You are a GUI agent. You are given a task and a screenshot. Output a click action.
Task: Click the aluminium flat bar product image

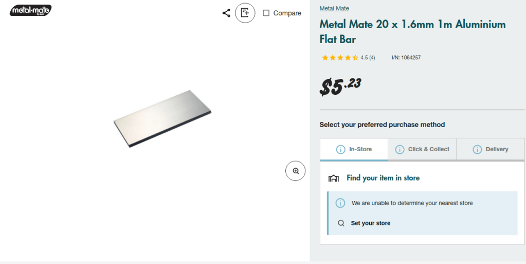[162, 119]
